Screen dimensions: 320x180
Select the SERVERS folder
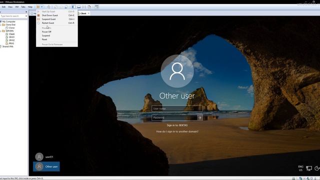9,31
